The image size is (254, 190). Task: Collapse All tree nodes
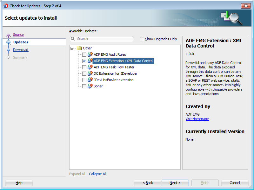pyautogui.click(x=97, y=174)
